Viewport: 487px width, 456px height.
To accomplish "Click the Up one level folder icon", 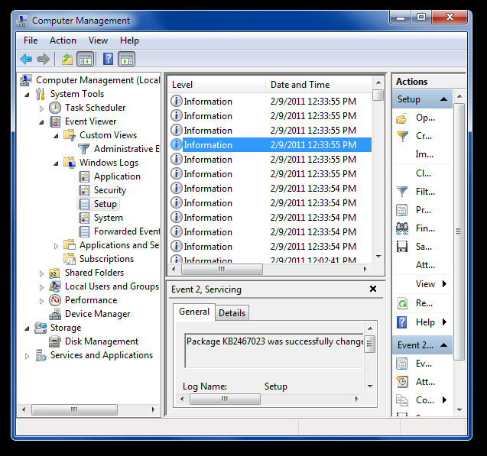I will [67, 59].
